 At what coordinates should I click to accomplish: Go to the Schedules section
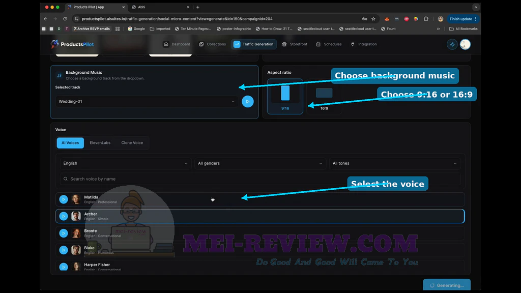pyautogui.click(x=329, y=44)
